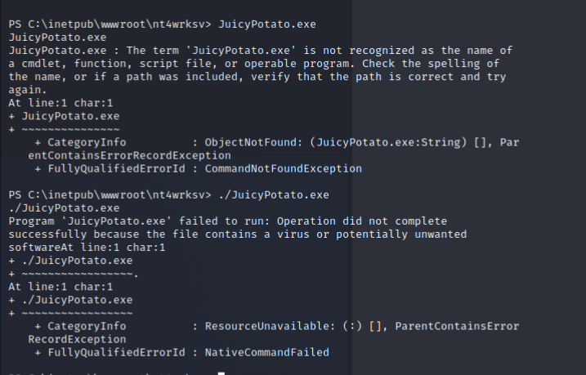
Task: Click the "Program 'JuicyPotato.exe' failed to run" text
Action: coord(129,221)
